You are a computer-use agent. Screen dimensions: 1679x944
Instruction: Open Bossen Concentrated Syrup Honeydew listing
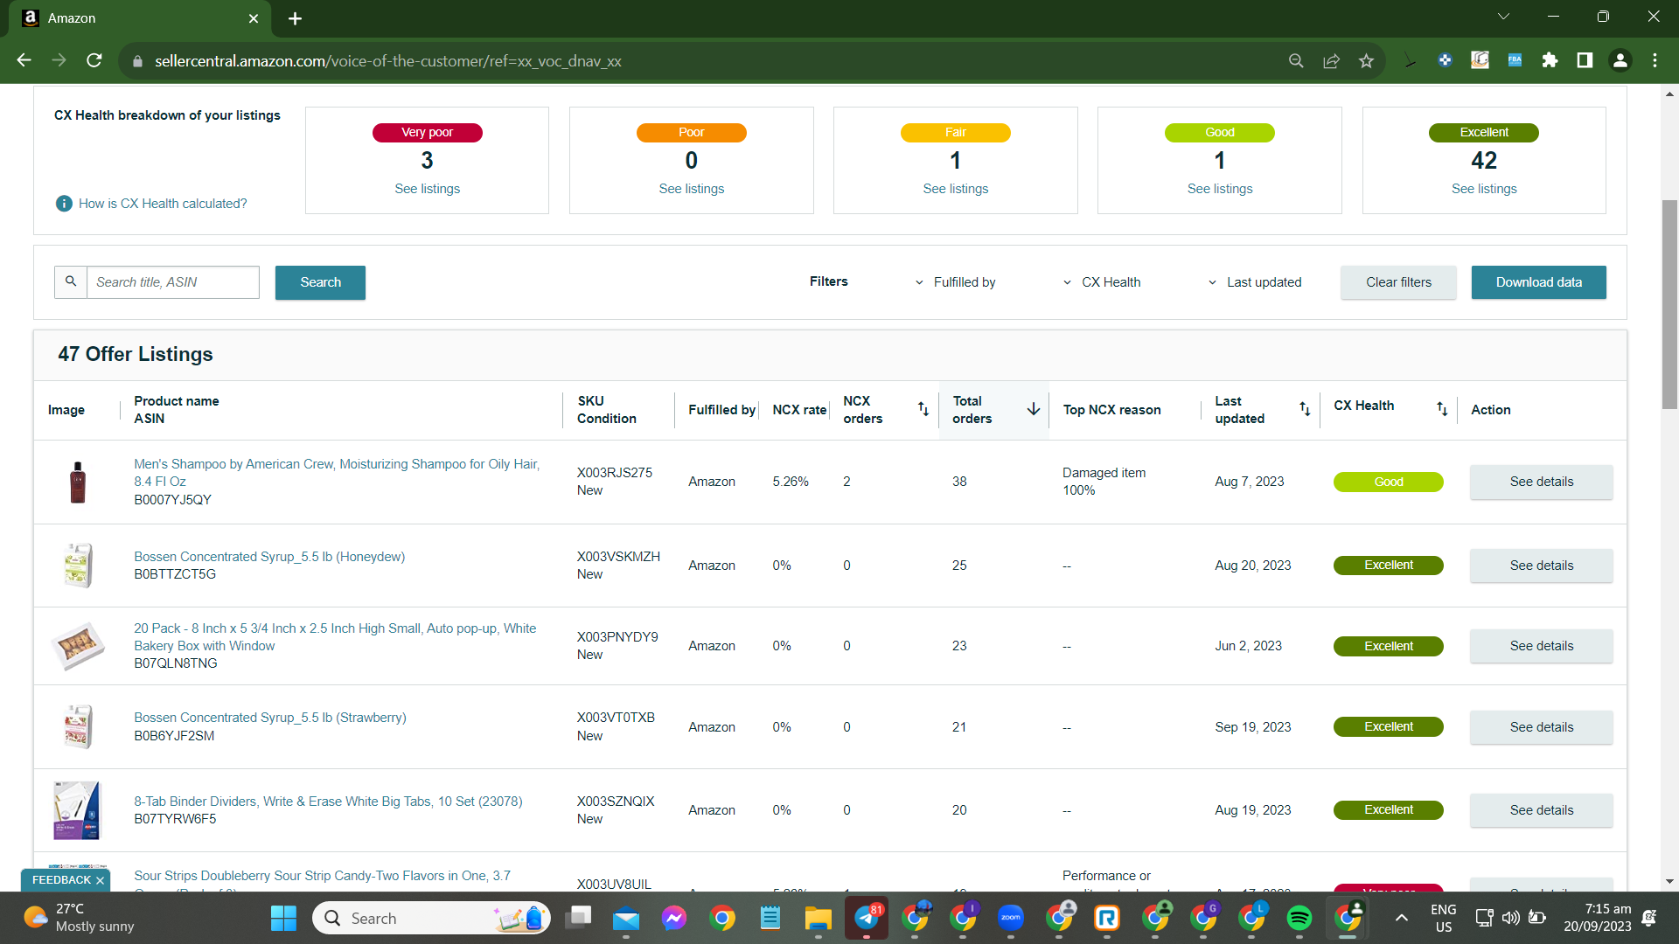coord(269,557)
